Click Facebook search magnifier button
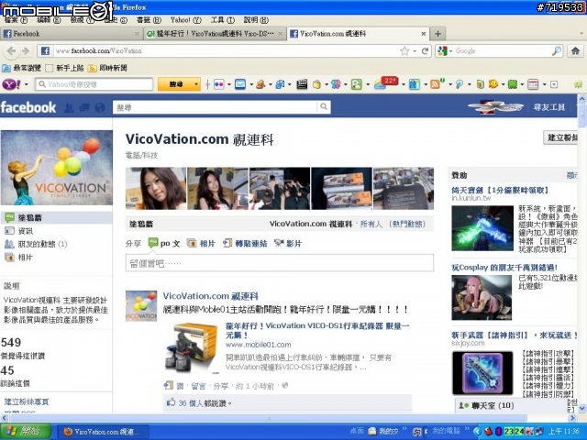 click(324, 107)
